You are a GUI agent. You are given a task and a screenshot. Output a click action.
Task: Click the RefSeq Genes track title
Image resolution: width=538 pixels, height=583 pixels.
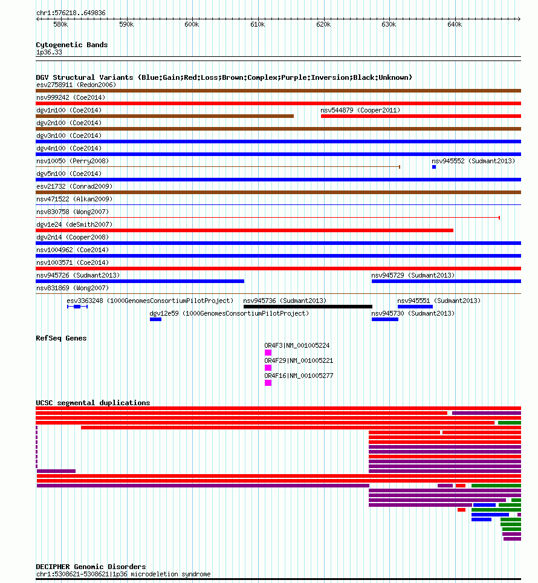click(61, 338)
